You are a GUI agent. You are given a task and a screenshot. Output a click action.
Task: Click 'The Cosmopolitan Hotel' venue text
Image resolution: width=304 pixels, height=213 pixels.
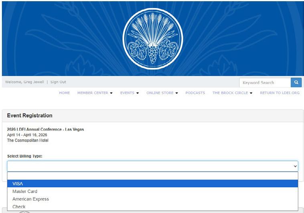[28, 140]
